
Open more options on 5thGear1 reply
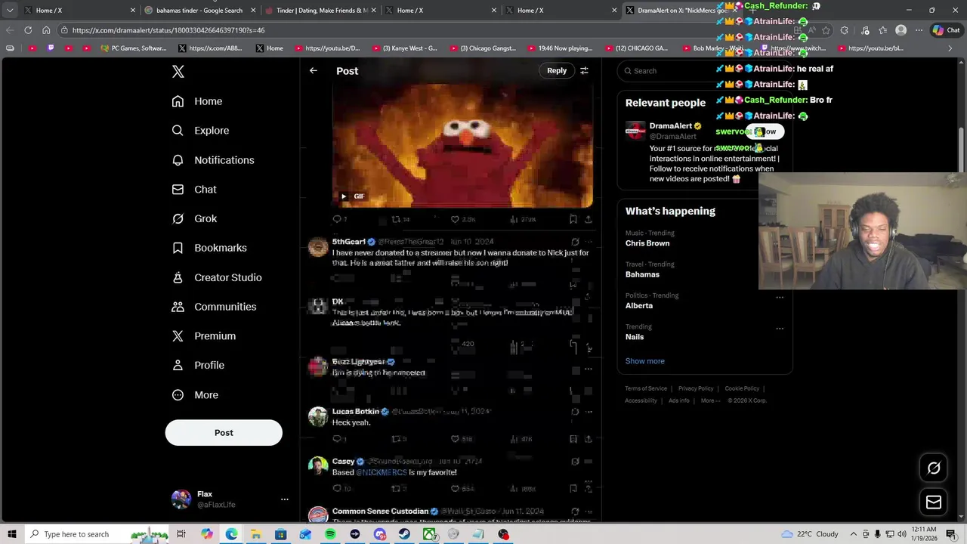[x=589, y=243]
